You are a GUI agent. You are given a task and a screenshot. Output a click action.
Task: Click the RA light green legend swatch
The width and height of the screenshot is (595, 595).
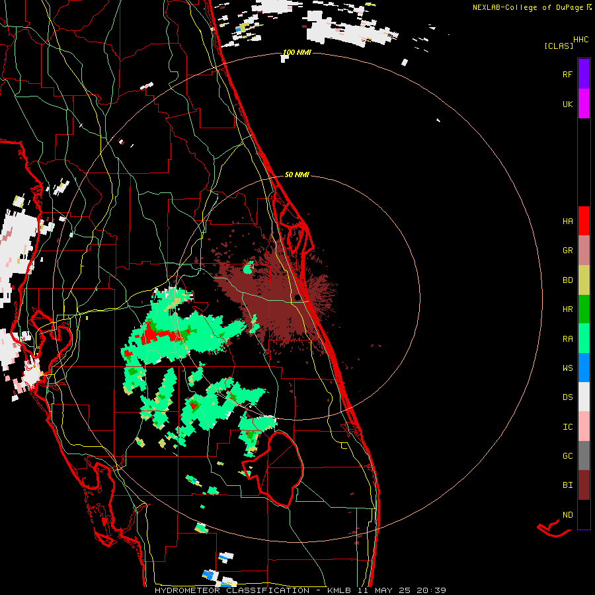pos(584,338)
